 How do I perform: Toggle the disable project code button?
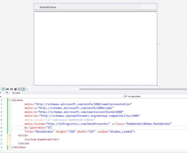[x=24, y=89]
